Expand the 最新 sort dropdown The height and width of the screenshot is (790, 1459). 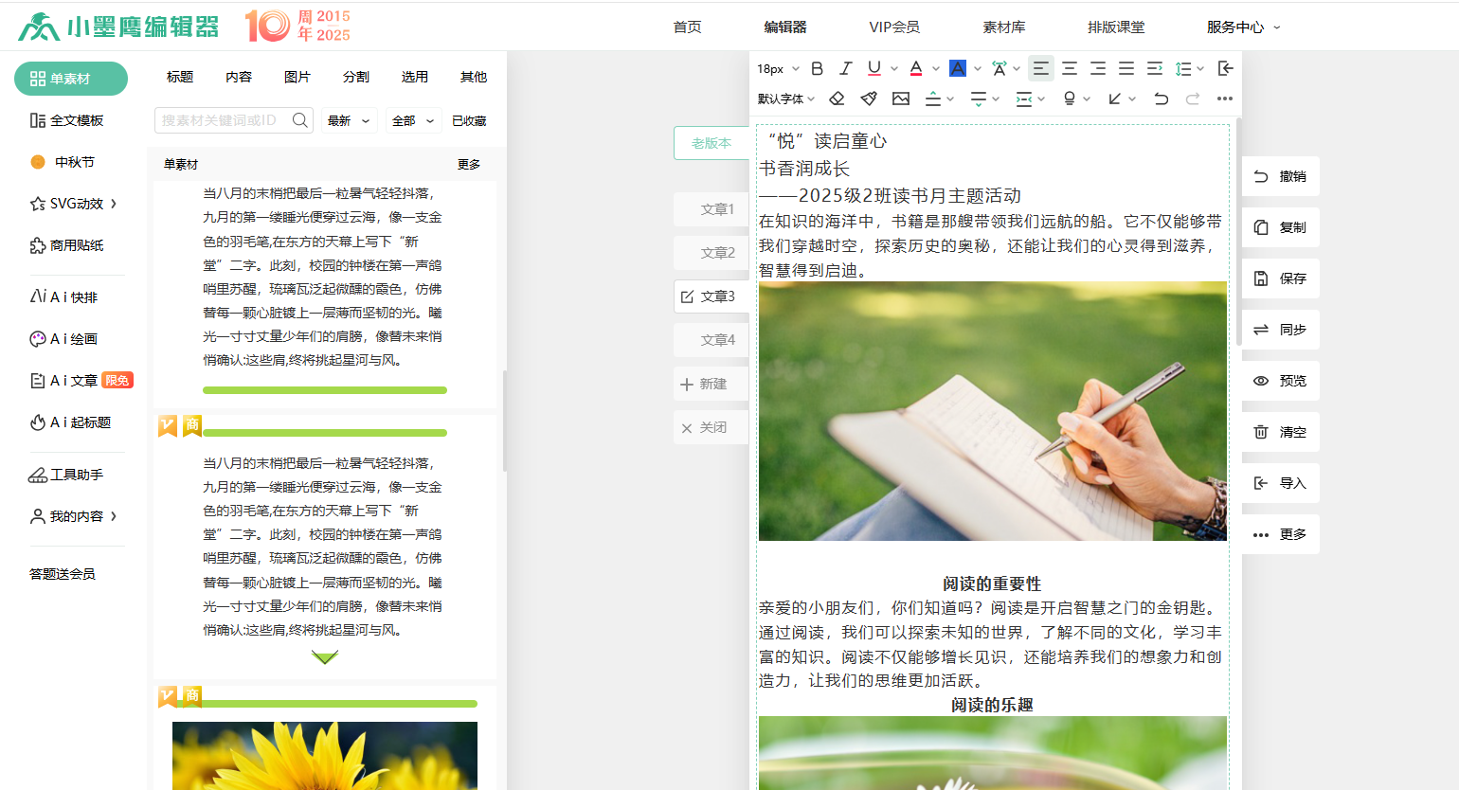[349, 121]
